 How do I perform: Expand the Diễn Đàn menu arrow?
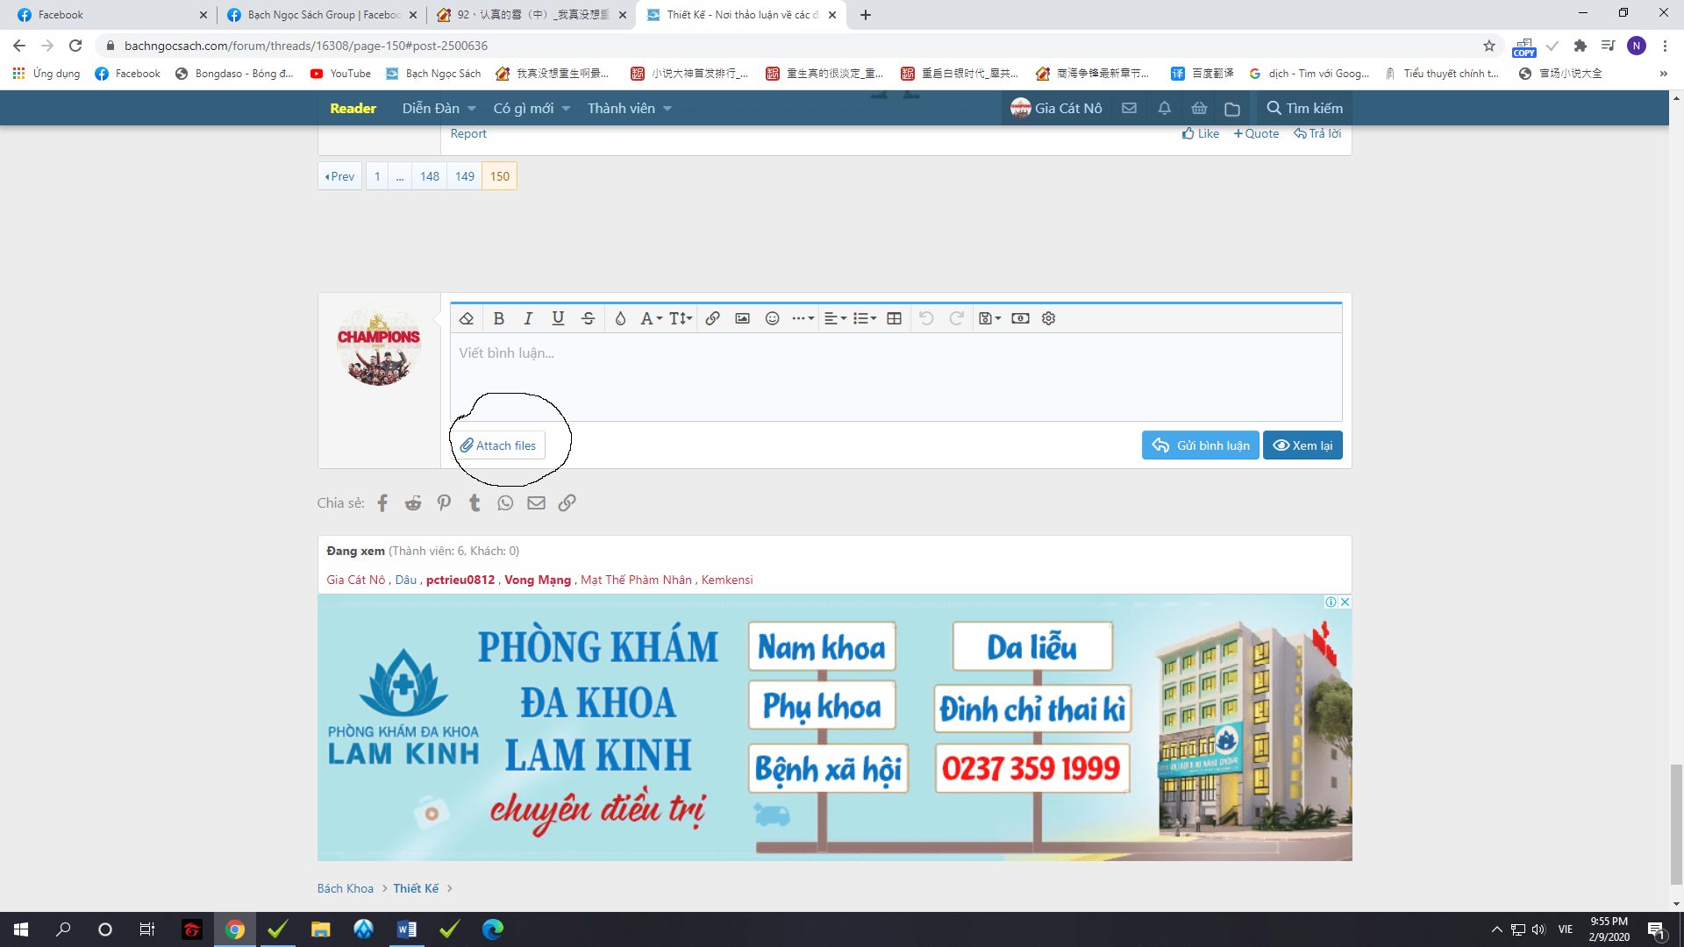(x=472, y=109)
